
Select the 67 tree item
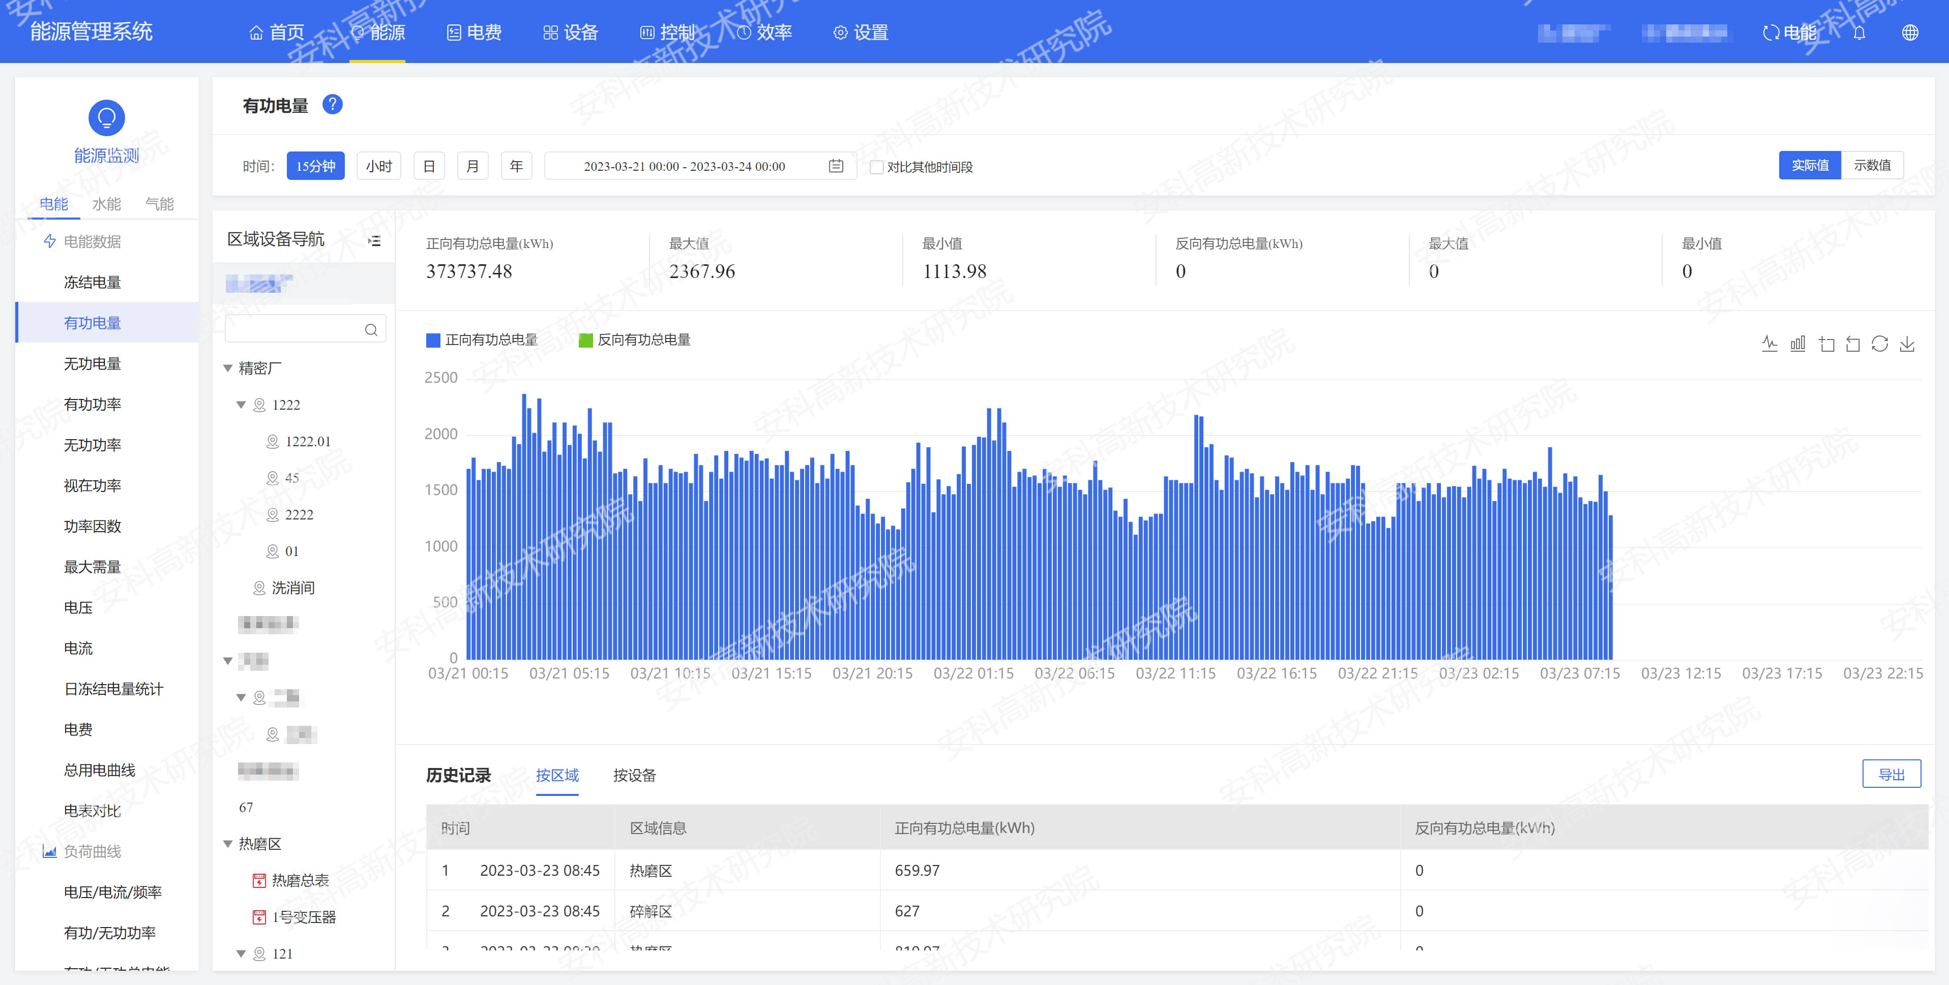(246, 807)
